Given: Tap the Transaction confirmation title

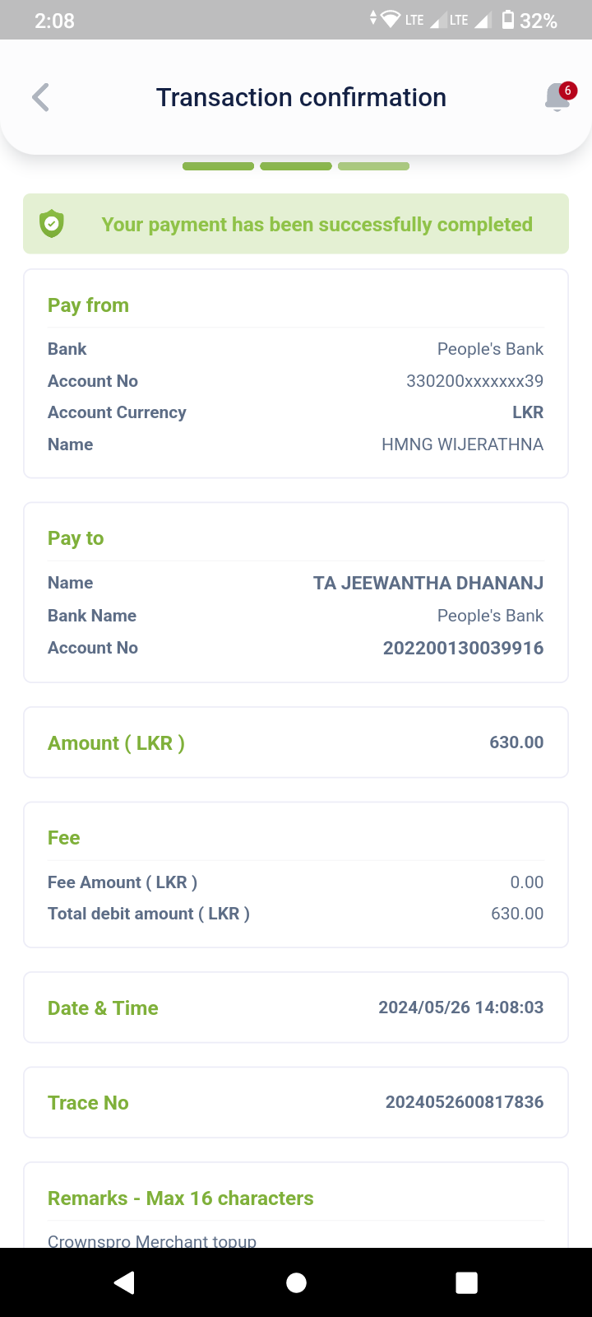Looking at the screenshot, I should (x=301, y=97).
